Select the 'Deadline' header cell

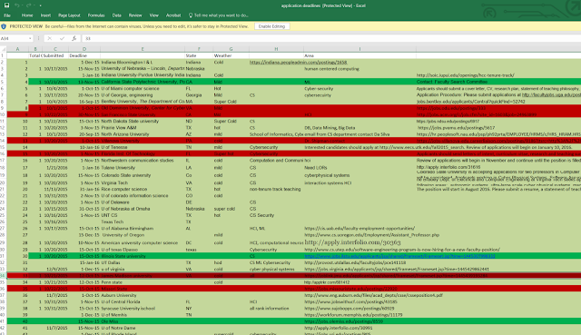tap(84, 55)
